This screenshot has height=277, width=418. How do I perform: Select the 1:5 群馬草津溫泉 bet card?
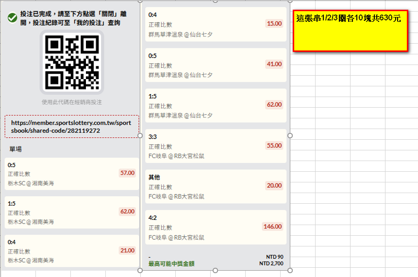[216, 106]
